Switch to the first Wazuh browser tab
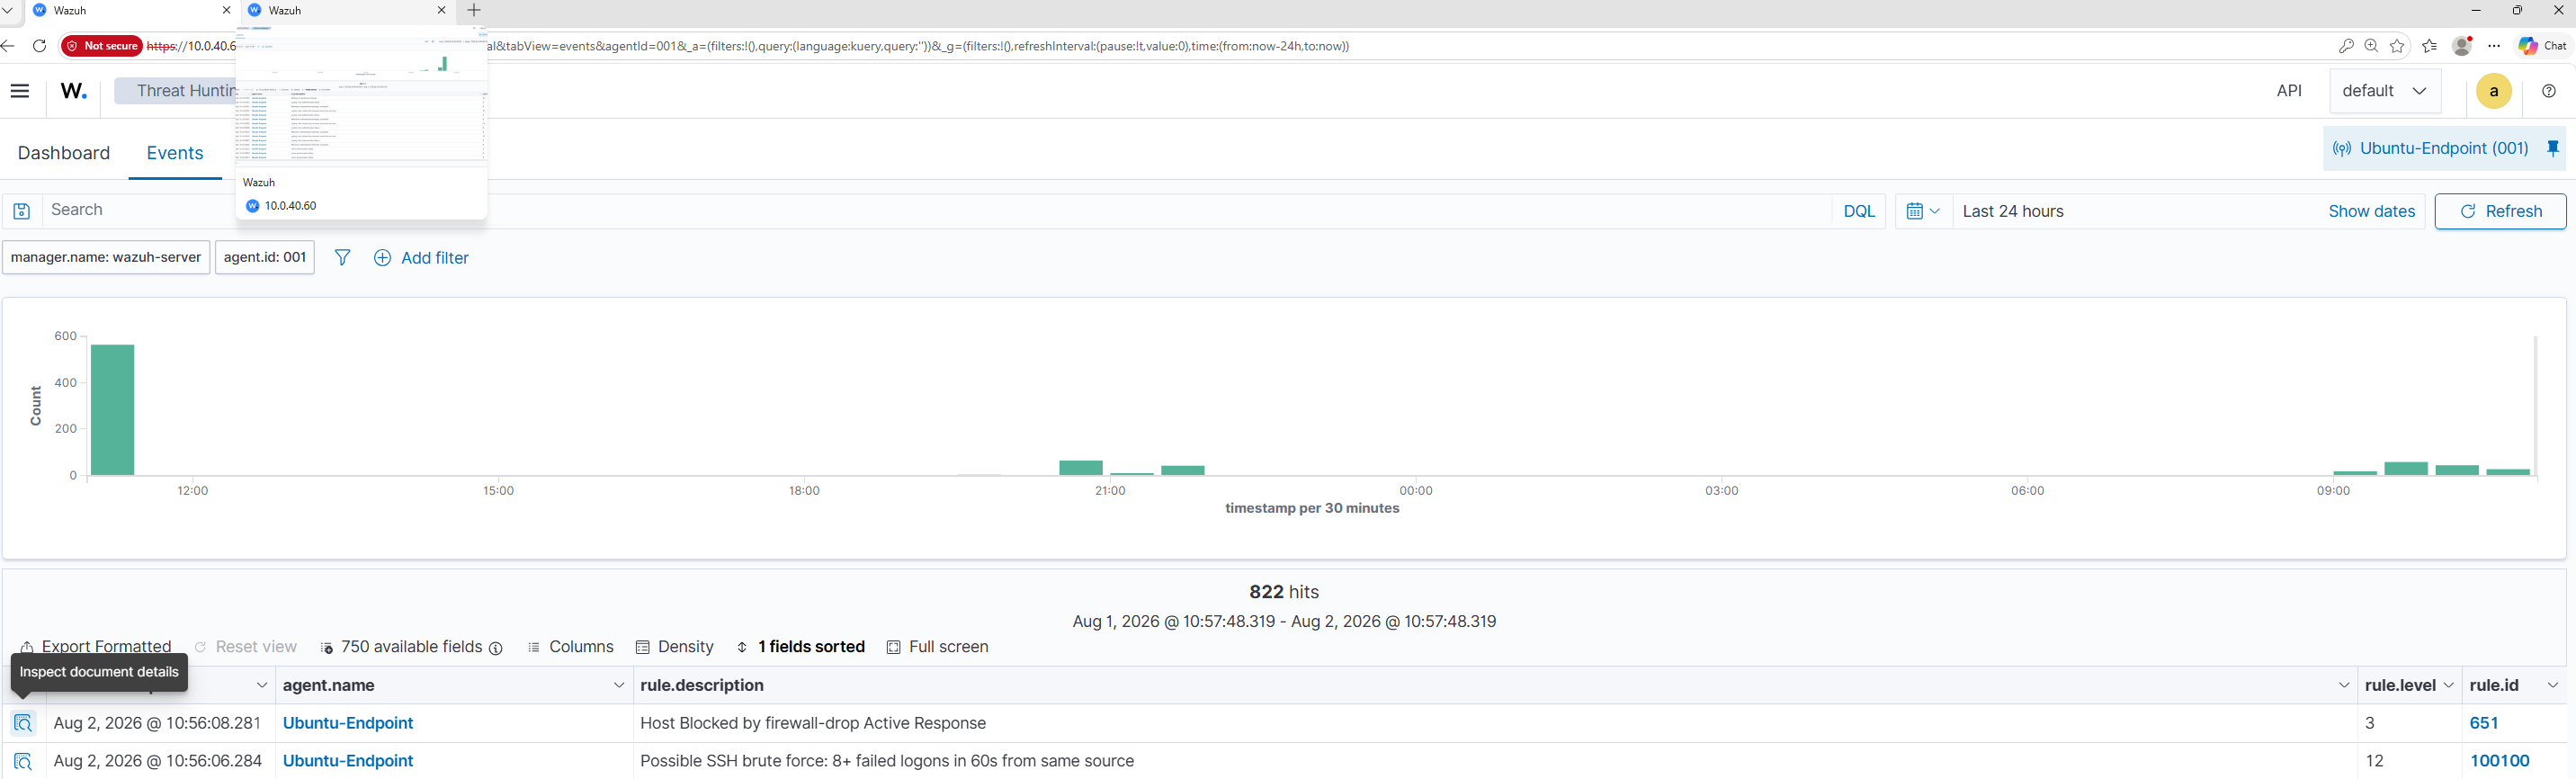This screenshot has width=2576, height=779. pos(132,10)
